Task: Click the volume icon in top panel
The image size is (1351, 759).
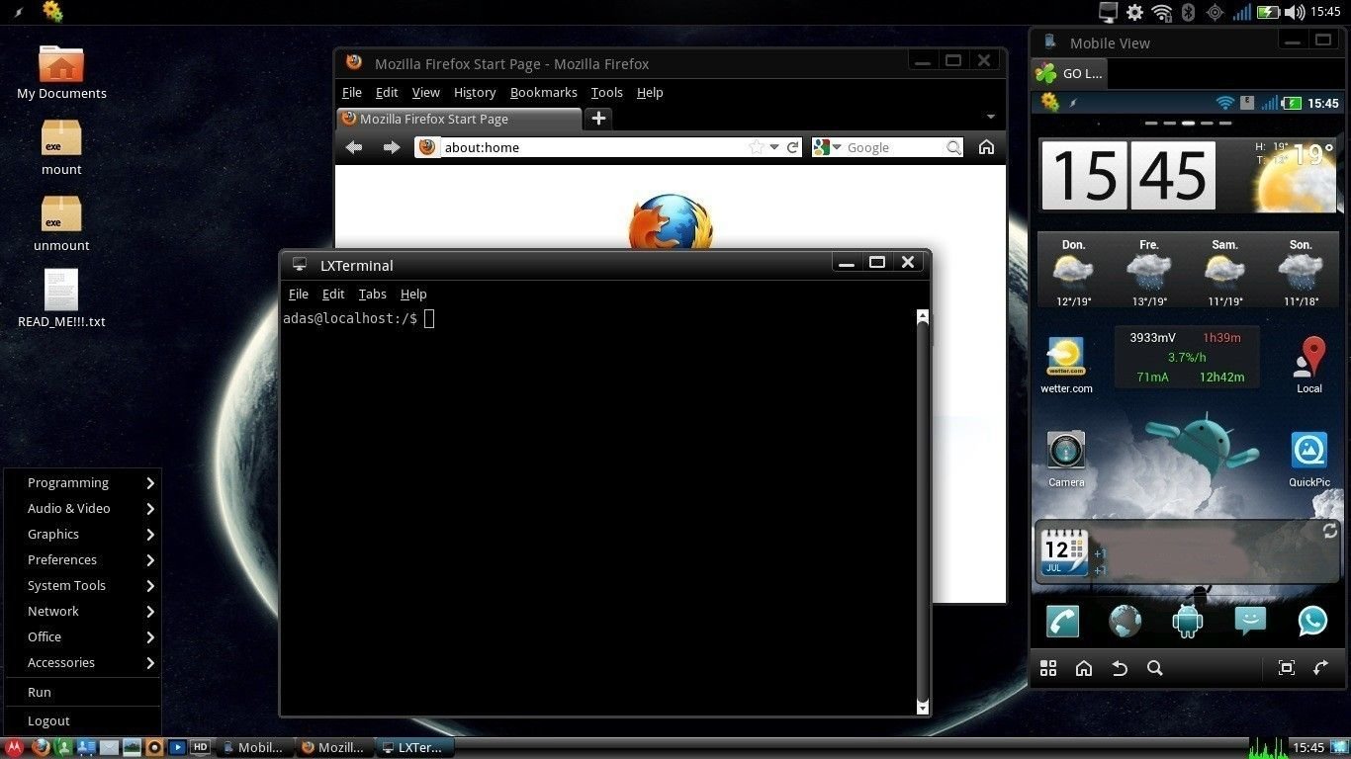Action: click(x=1295, y=12)
